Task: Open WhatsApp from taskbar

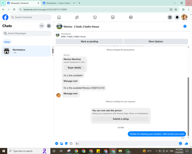Action: click(x=128, y=151)
